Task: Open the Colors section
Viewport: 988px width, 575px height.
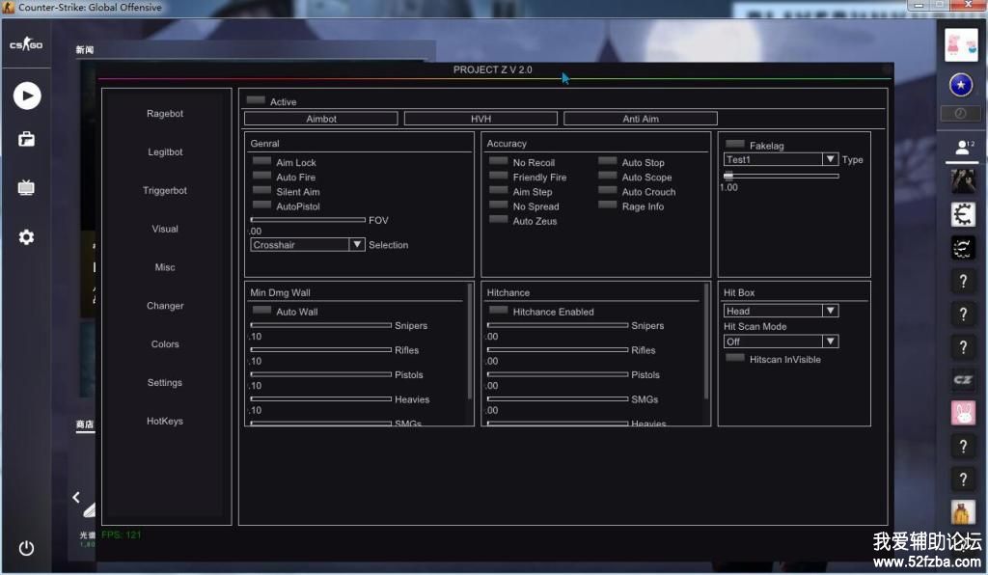Action: point(165,343)
